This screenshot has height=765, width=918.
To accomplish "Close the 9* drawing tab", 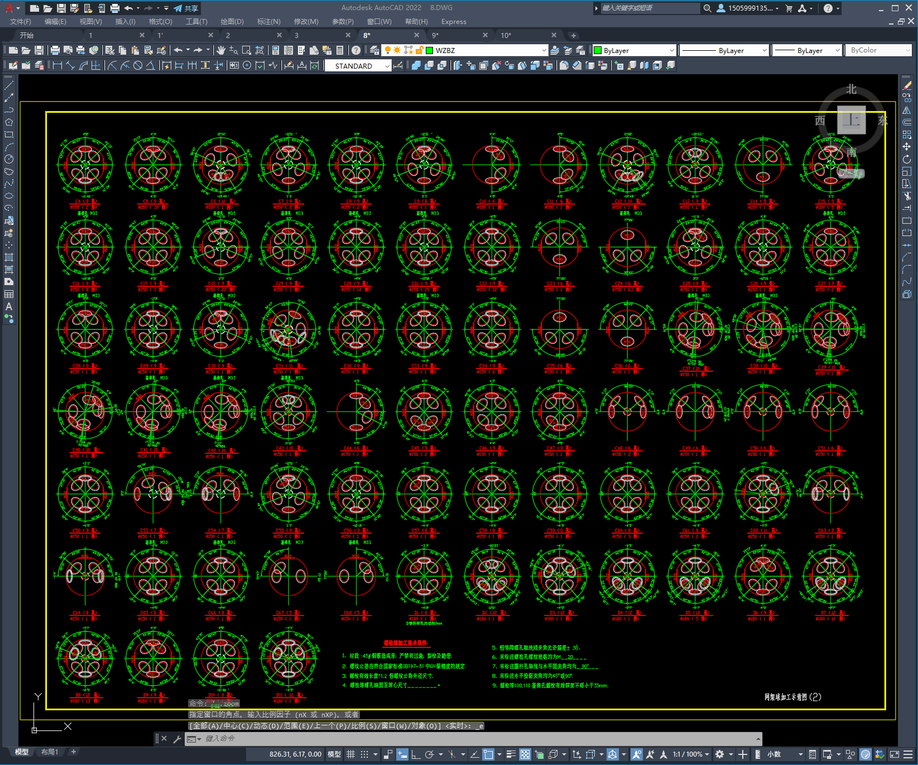I will tap(485, 35).
